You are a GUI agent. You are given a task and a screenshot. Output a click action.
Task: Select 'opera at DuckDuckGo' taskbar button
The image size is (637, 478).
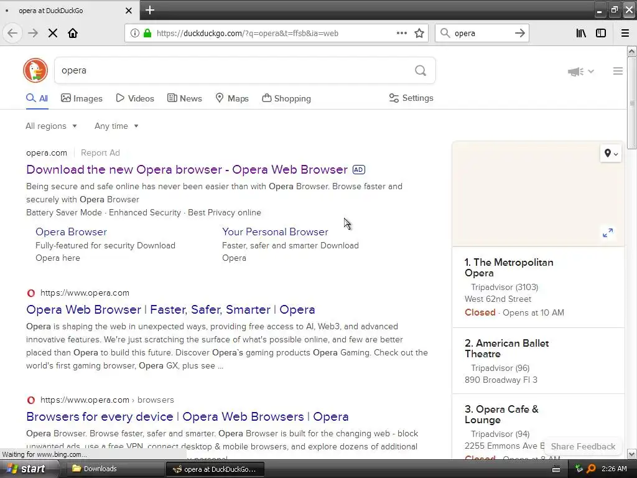215,469
